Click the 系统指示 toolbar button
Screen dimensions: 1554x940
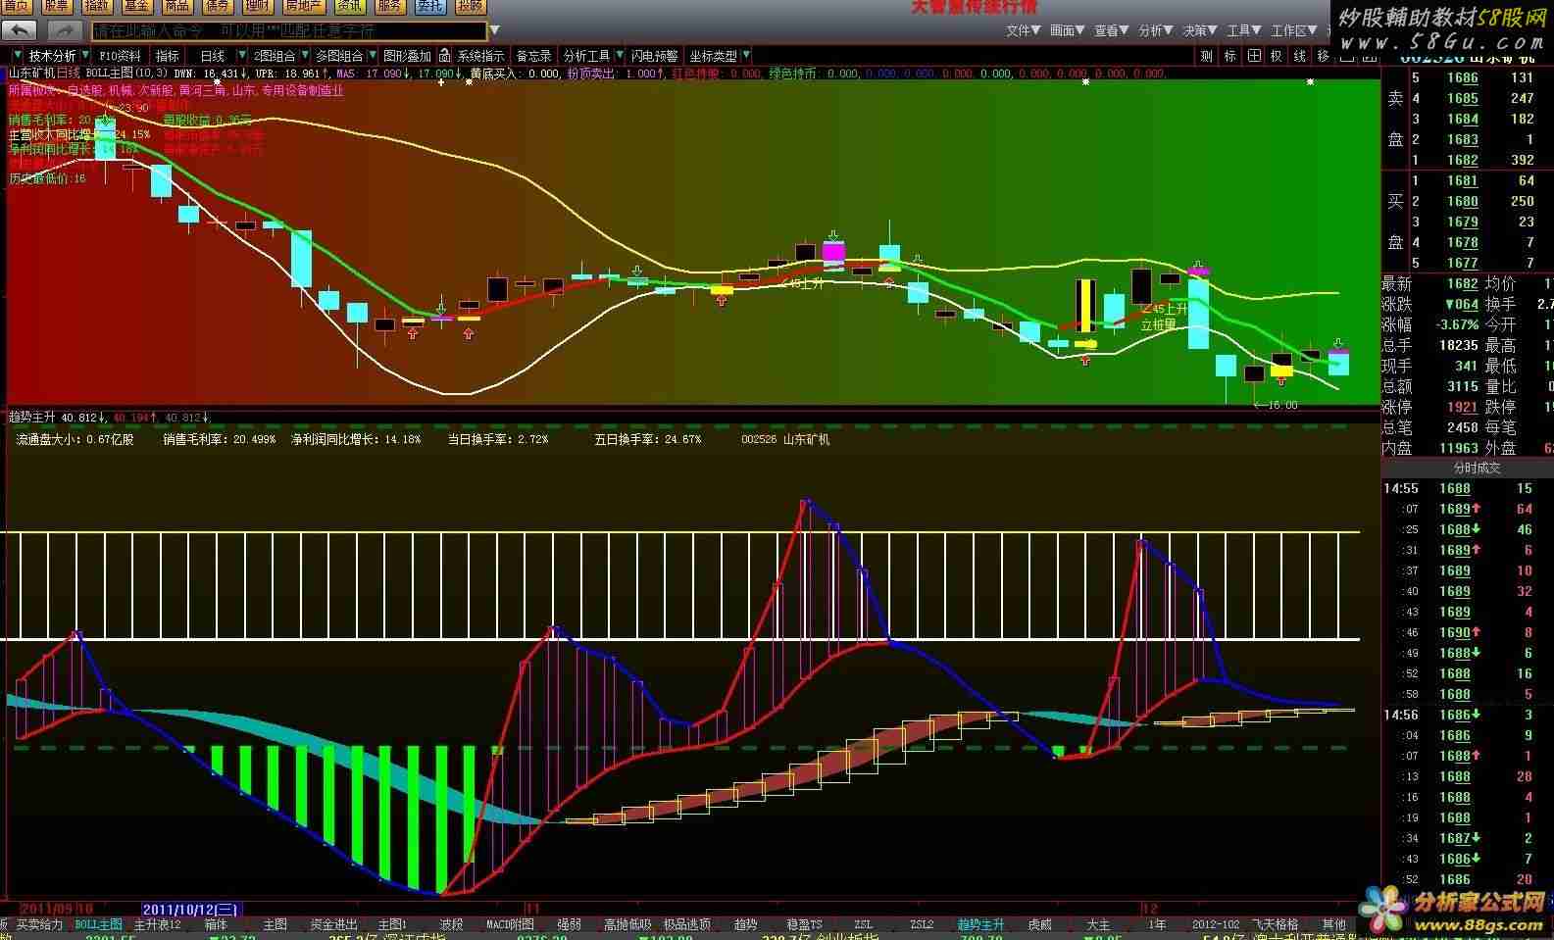(481, 56)
